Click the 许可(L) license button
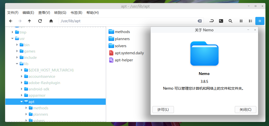 (163, 110)
